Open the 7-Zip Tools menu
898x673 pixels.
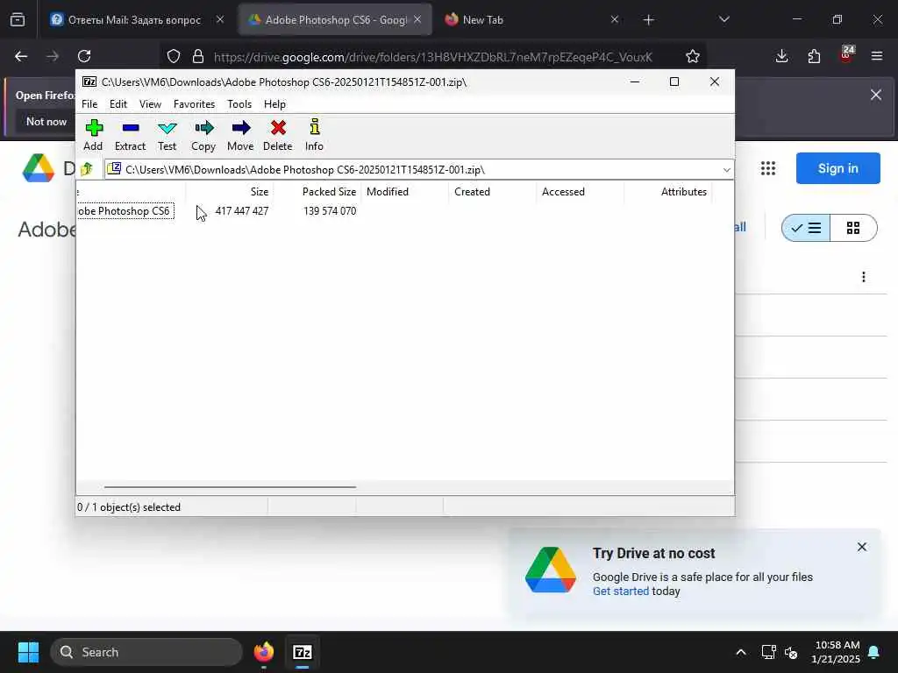tap(239, 104)
